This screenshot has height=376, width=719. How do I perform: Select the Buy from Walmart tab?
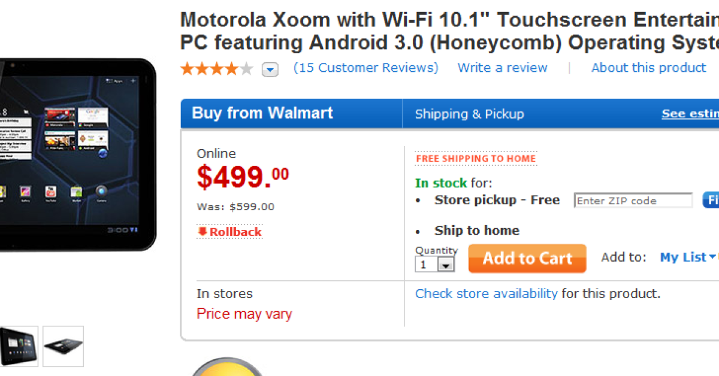pos(262,113)
